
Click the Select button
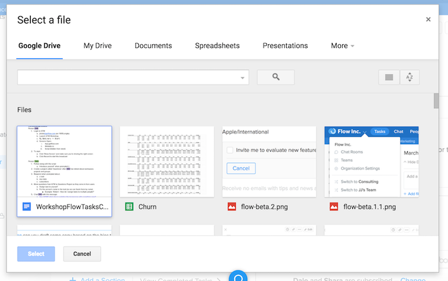(x=36, y=254)
